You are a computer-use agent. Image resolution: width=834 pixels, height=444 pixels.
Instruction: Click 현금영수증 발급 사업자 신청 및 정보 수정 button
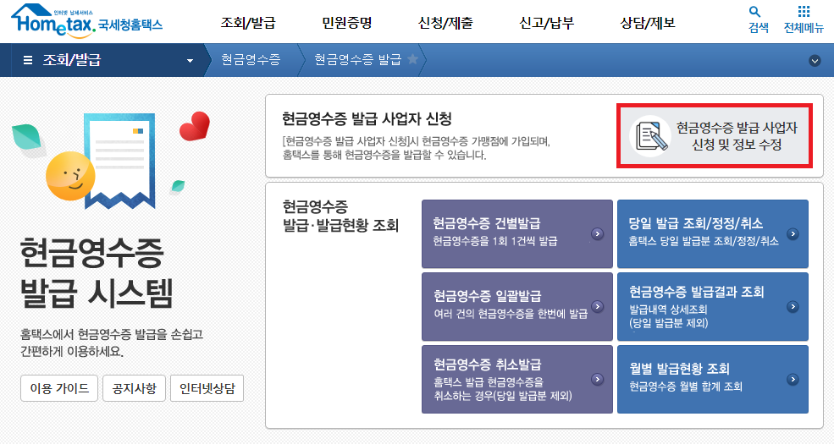coord(715,136)
